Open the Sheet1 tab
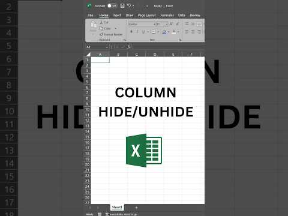 pos(117,208)
